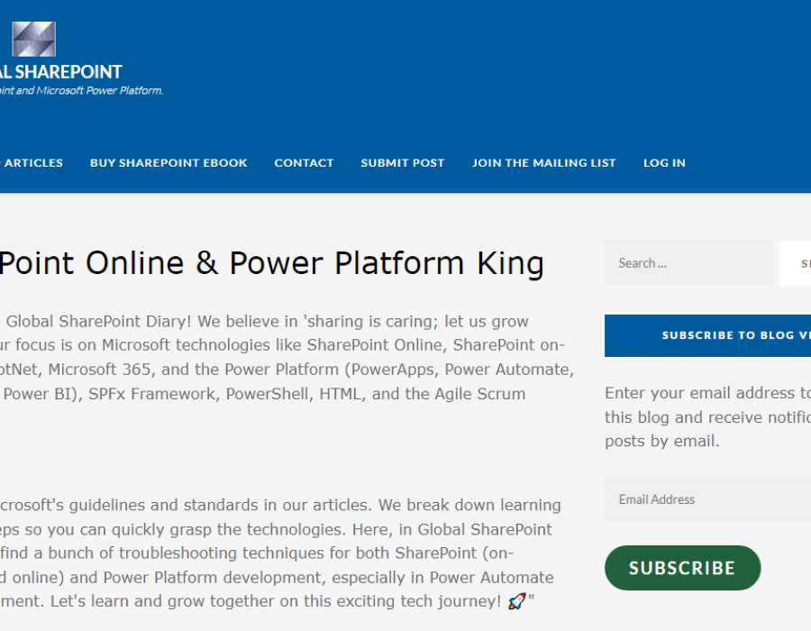This screenshot has width=811, height=631.
Task: Click the Global SharePoint logo image
Action: tap(33, 40)
